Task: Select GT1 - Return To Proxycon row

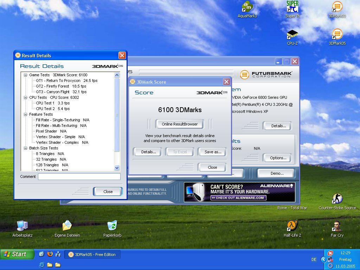Action: pos(66,81)
